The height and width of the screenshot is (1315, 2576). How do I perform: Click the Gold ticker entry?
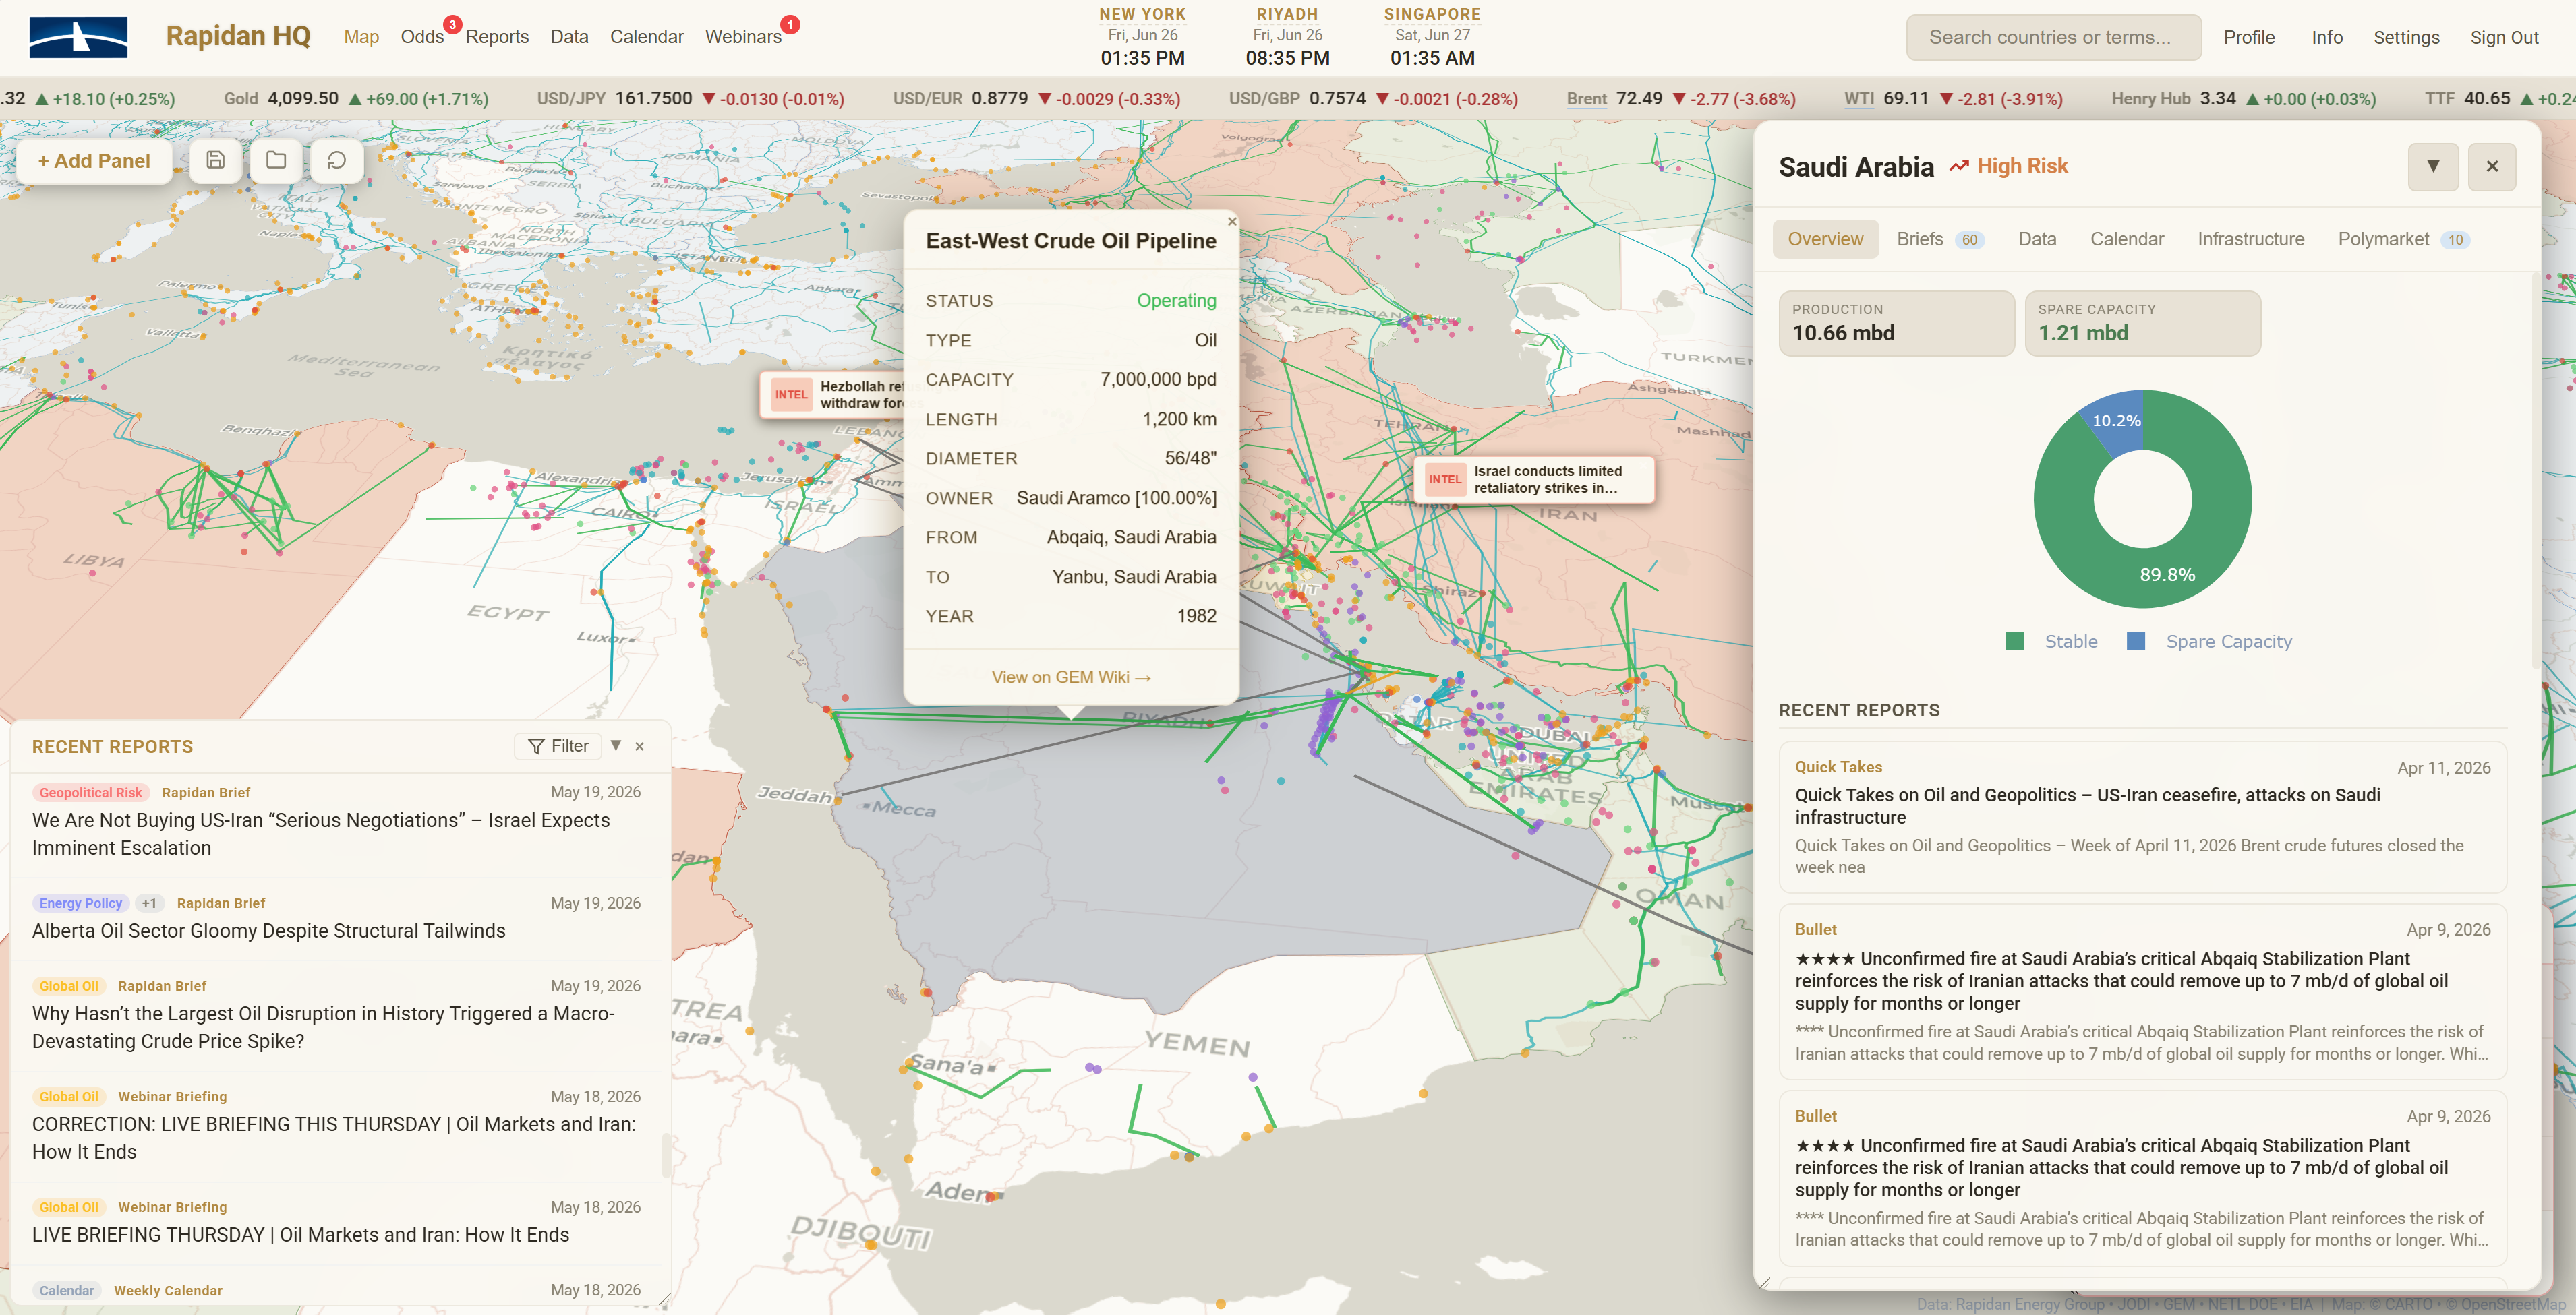[x=356, y=99]
